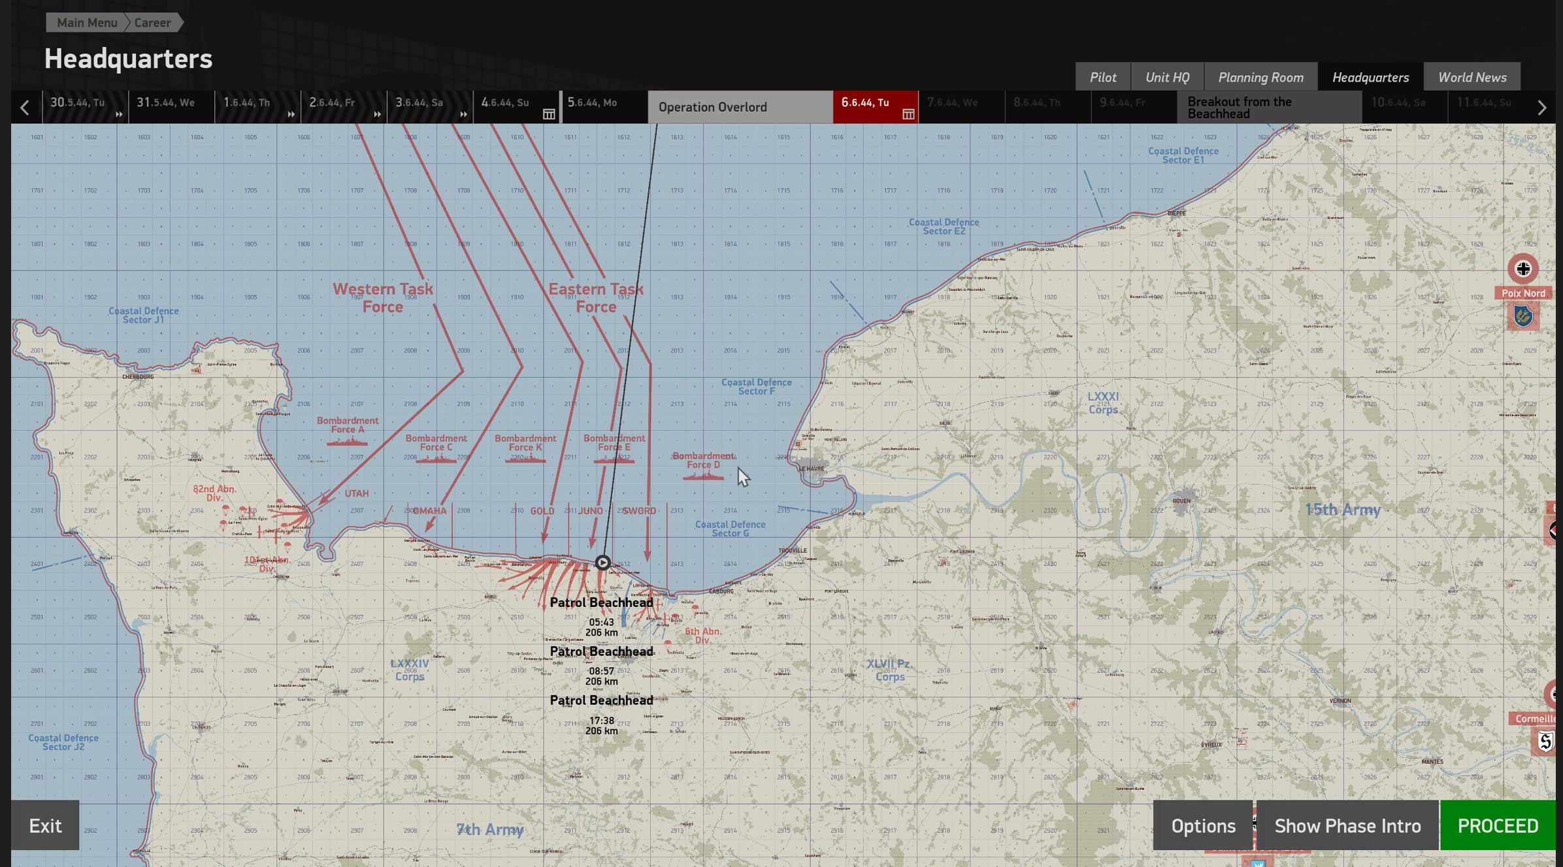The height and width of the screenshot is (867, 1563).
Task: Open the World News tab
Action: point(1472,77)
